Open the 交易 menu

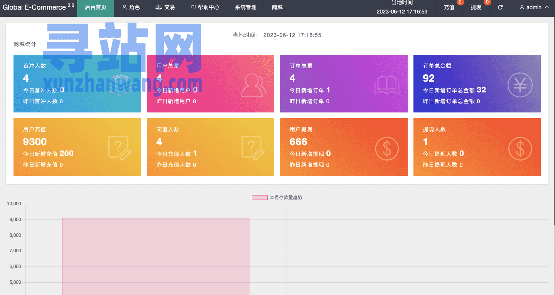click(165, 7)
